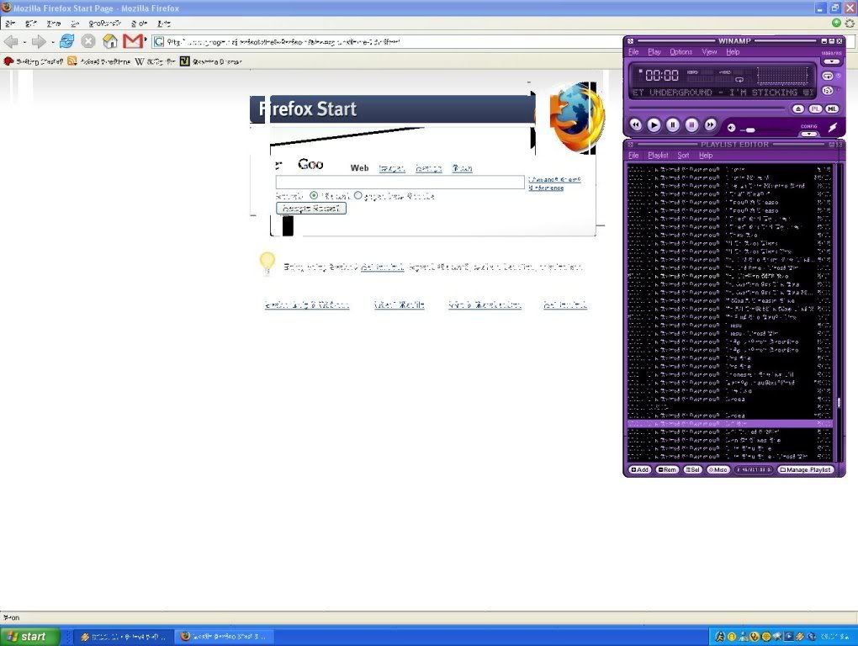Viewport: 858px width, 646px height.
Task: Click the Google search text field
Action: (400, 182)
